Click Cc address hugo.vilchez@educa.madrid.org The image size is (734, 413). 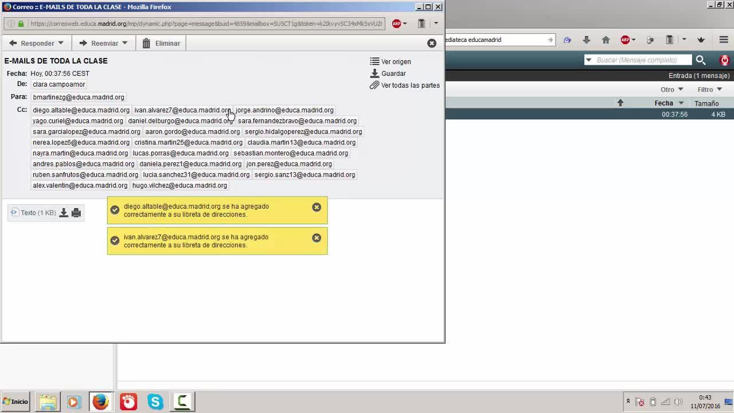tap(179, 185)
